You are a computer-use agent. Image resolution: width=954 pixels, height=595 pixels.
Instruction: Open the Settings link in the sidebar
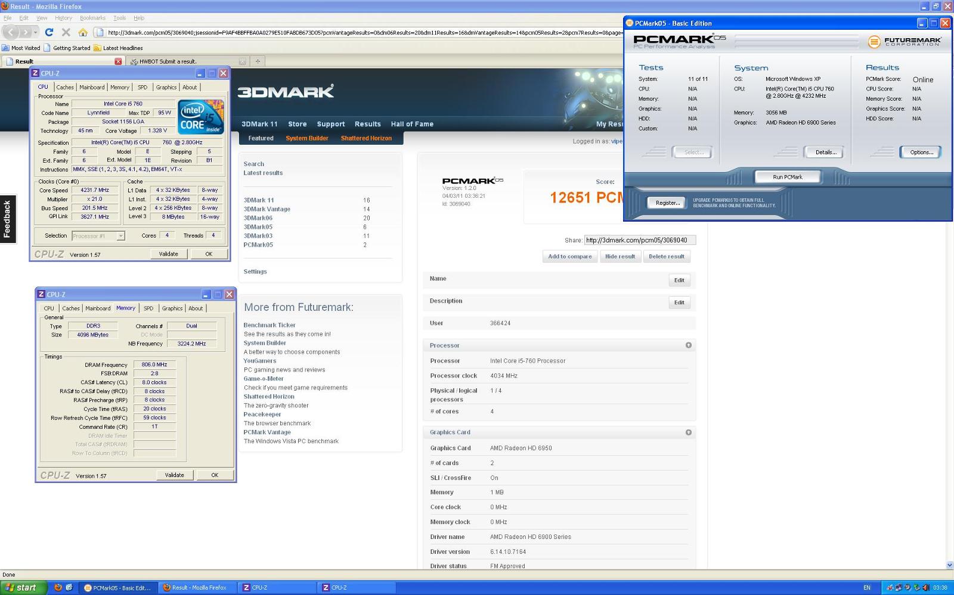pyautogui.click(x=255, y=272)
